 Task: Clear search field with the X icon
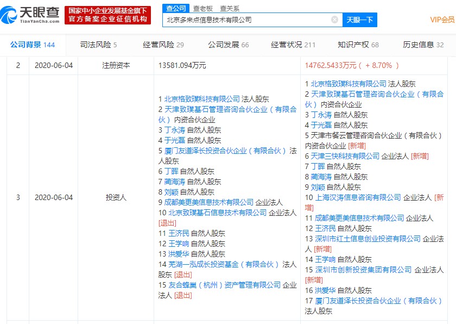(x=334, y=20)
